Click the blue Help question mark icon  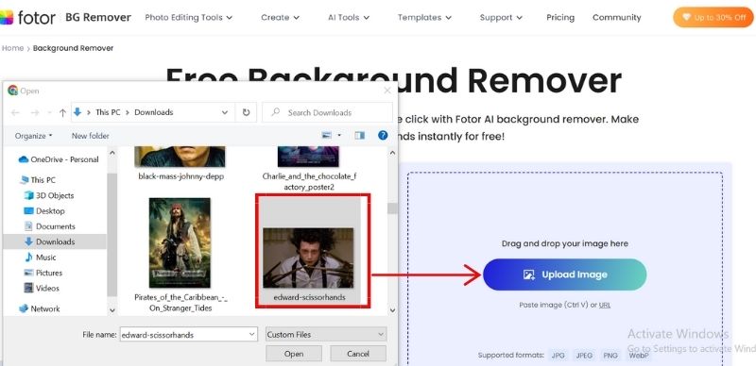point(383,135)
